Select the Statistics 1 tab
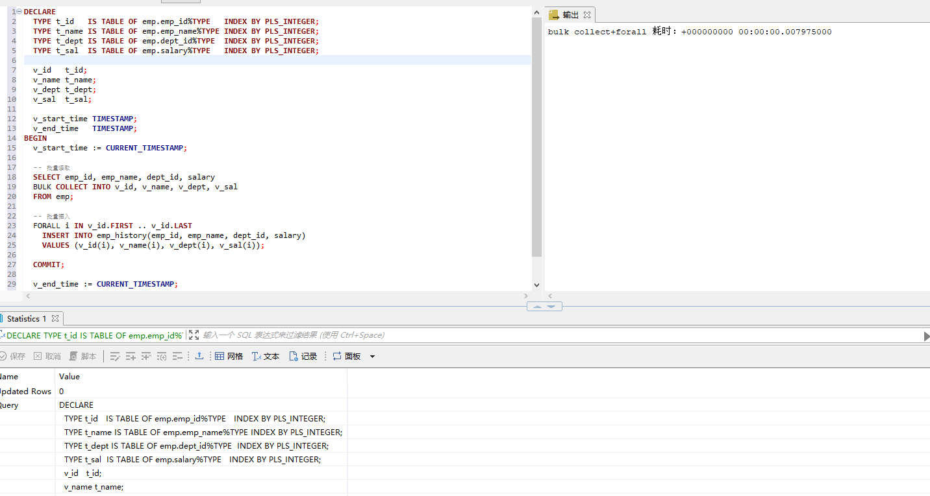Image resolution: width=930 pixels, height=496 pixels. click(x=26, y=318)
